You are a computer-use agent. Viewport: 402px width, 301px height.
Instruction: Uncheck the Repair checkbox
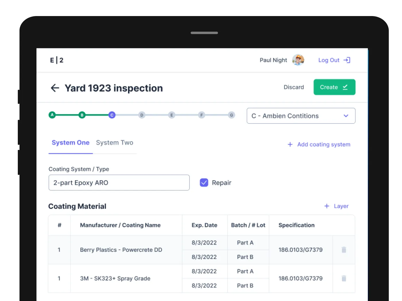pyautogui.click(x=204, y=183)
